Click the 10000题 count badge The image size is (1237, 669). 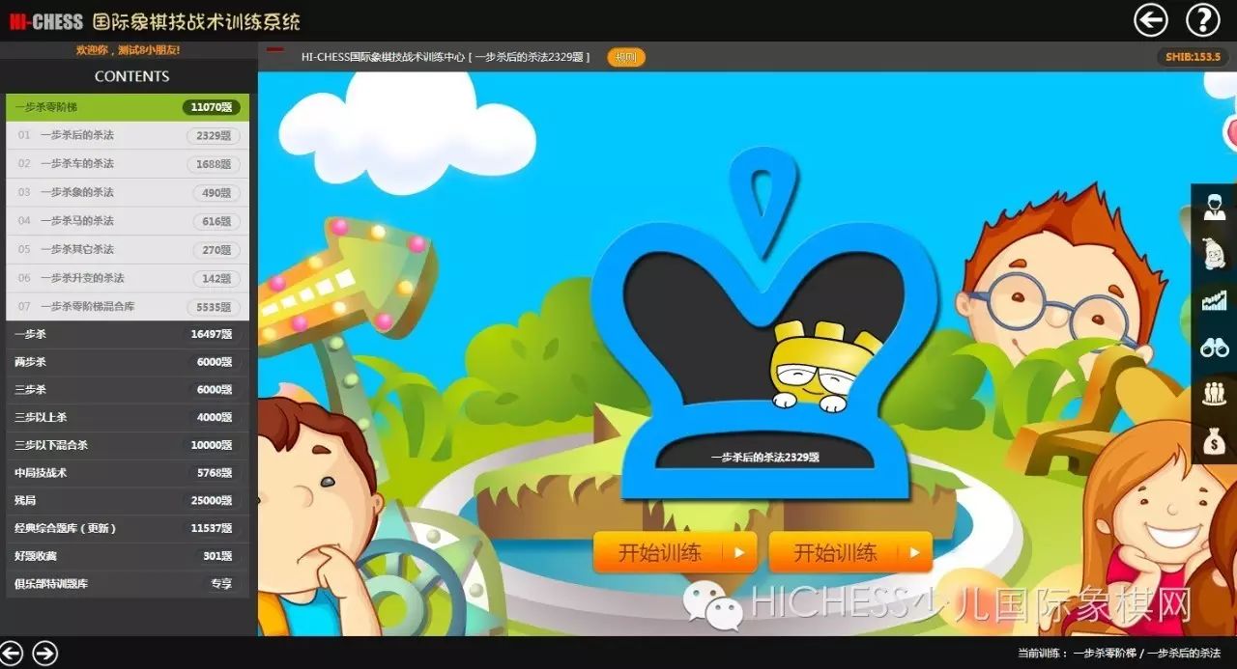coord(212,446)
